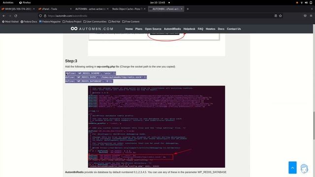Expand Fedora Project bookmark folder
315x177 pixels.
point(72,22)
